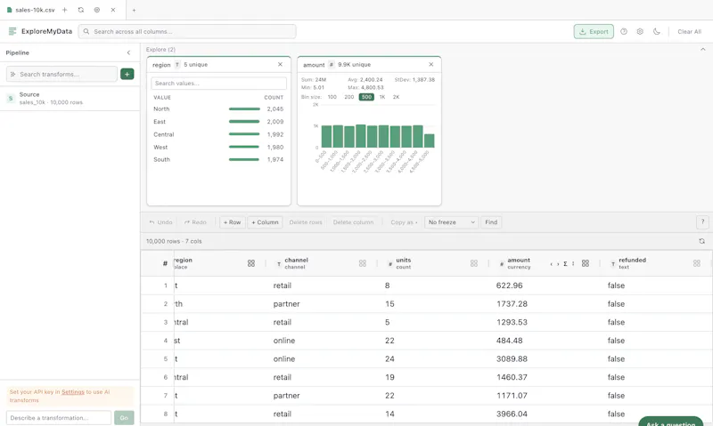Set bin size to 2K
The height and width of the screenshot is (426, 713).
click(x=396, y=97)
